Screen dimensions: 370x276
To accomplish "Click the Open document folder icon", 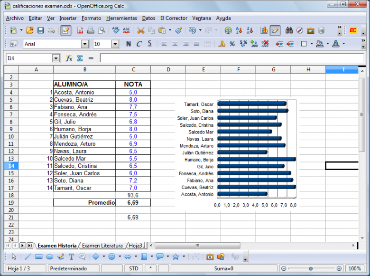I will click(x=30, y=30).
